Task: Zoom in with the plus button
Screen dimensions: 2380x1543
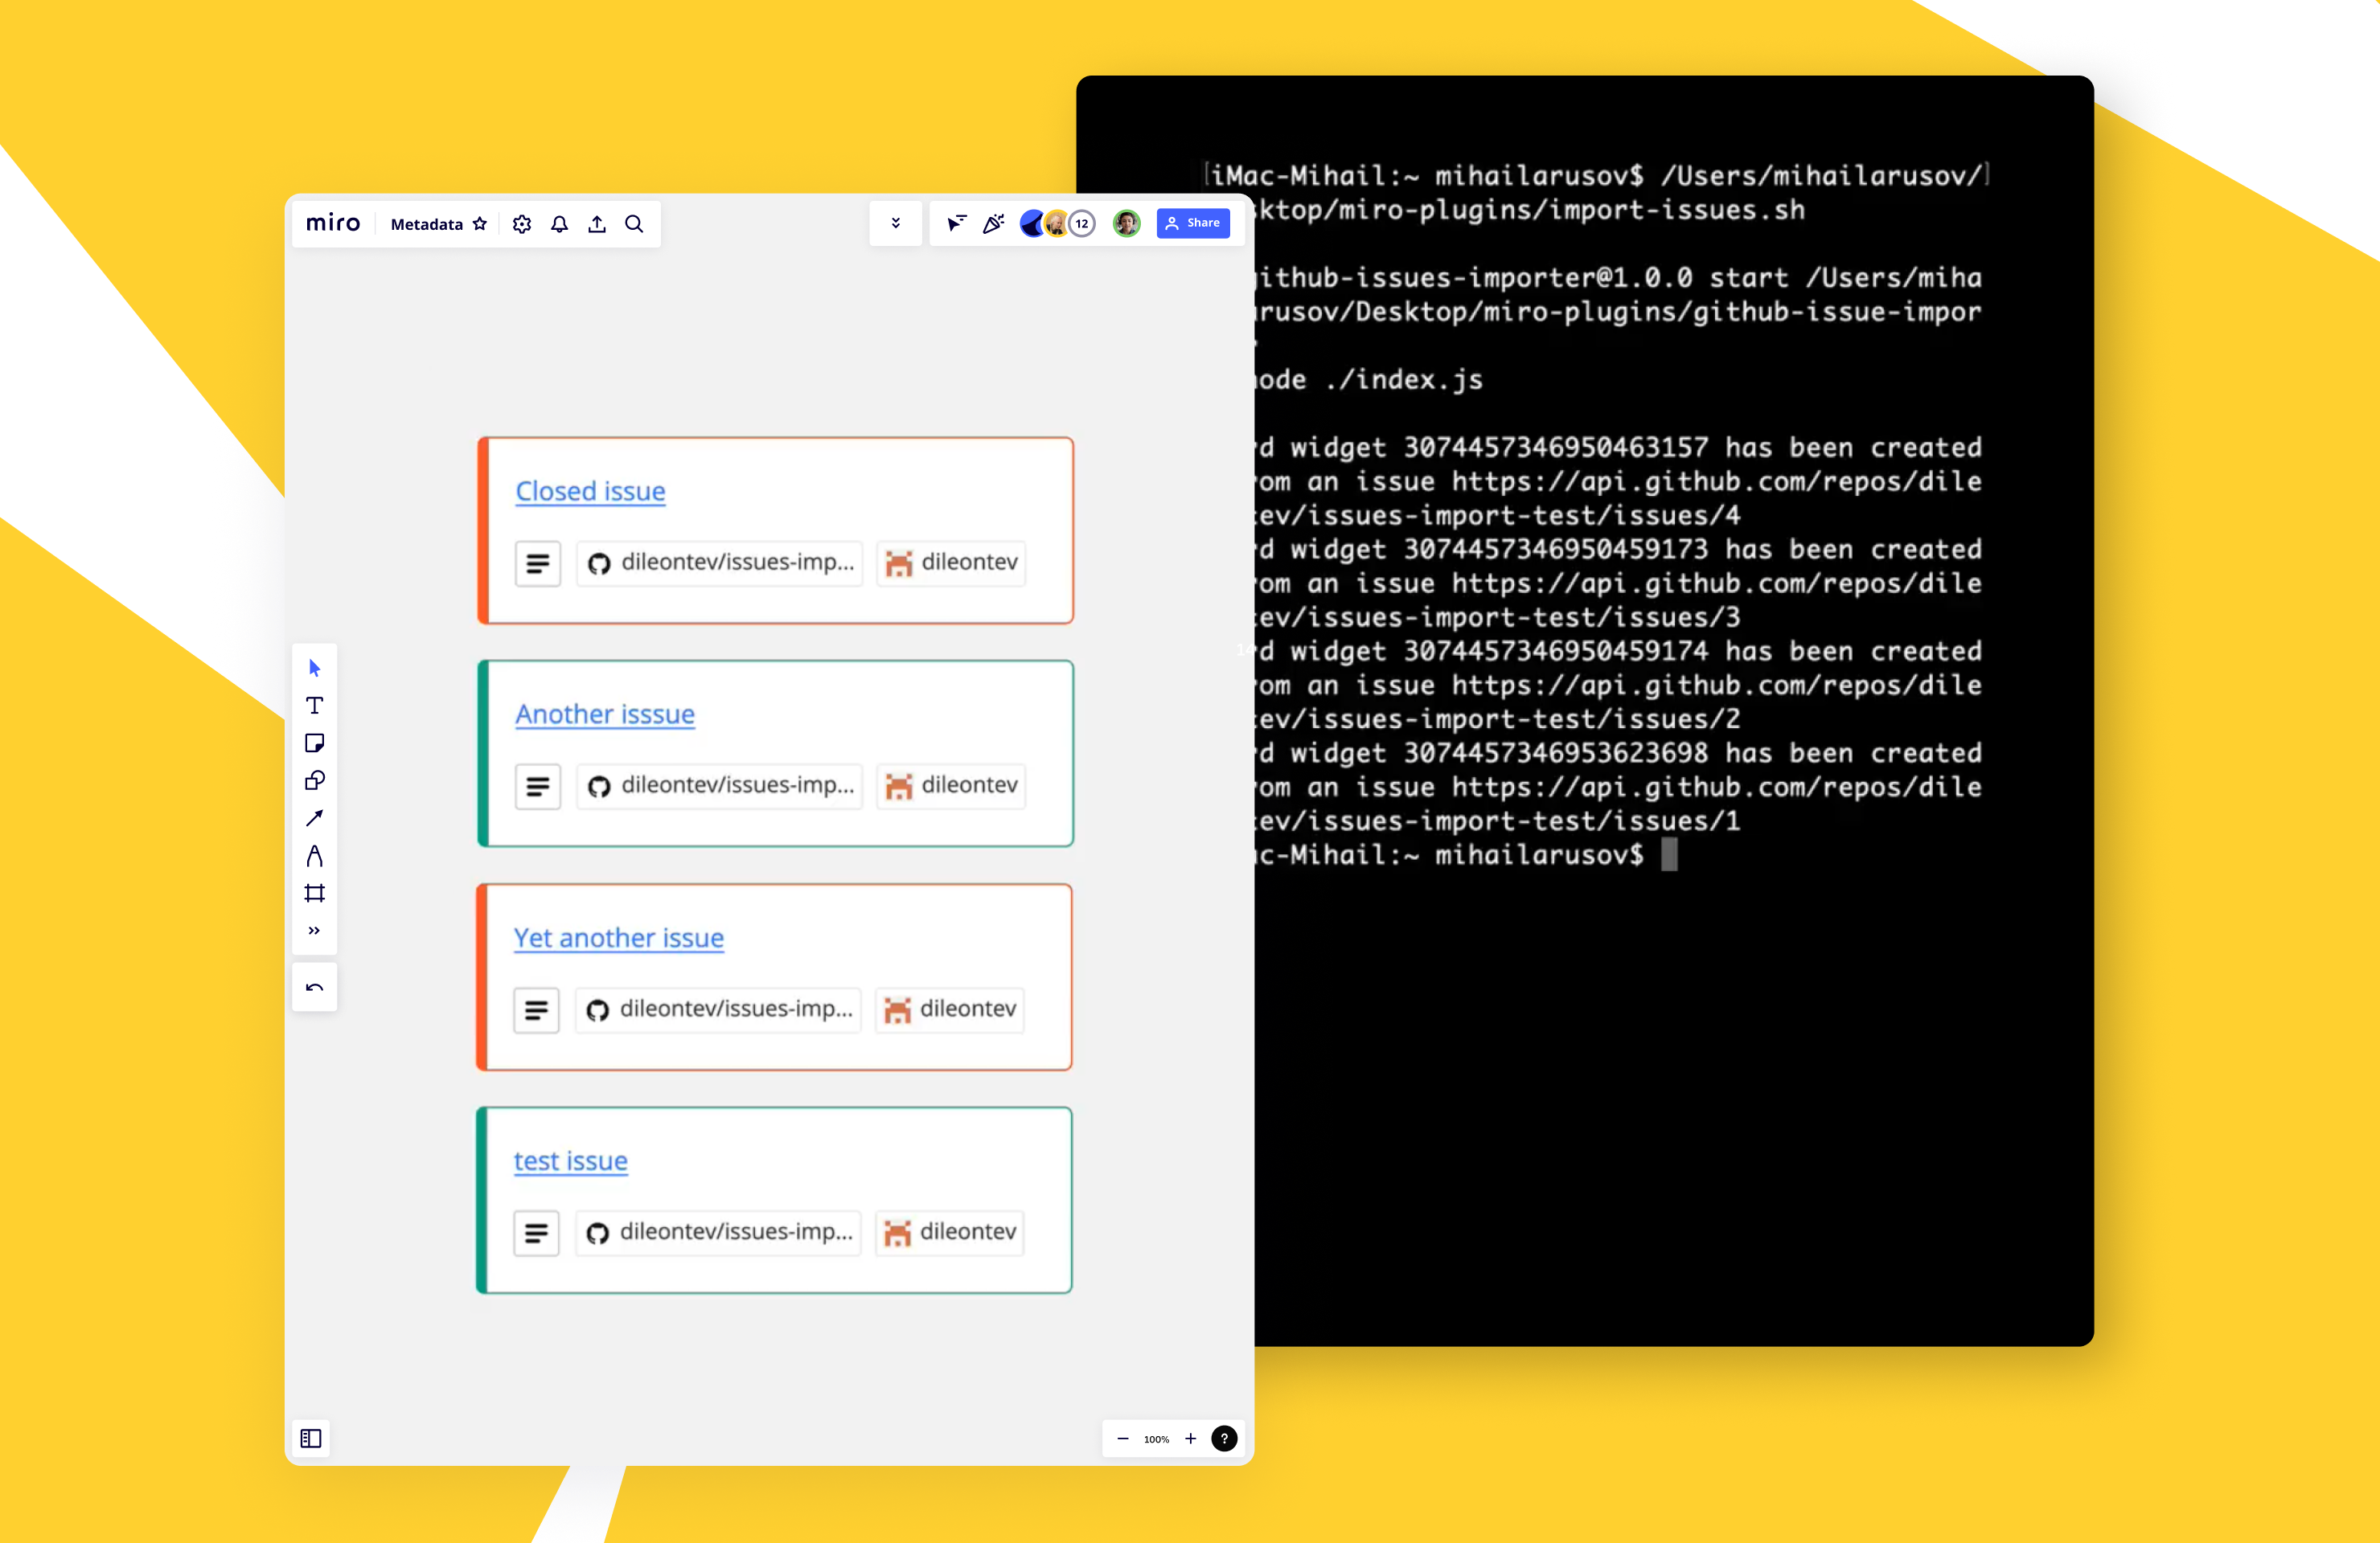Action: click(1190, 1439)
